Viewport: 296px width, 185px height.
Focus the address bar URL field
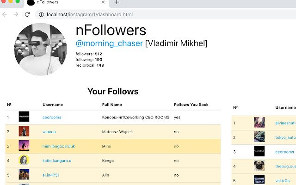(x=139, y=14)
